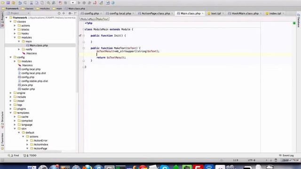Open the Project view dropdown
The image size is (301, 169).
(x=18, y=13)
